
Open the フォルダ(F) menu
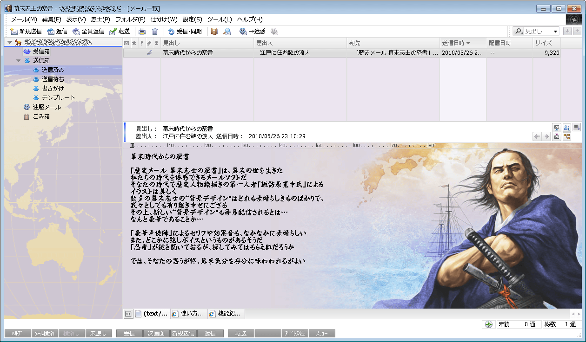[130, 19]
